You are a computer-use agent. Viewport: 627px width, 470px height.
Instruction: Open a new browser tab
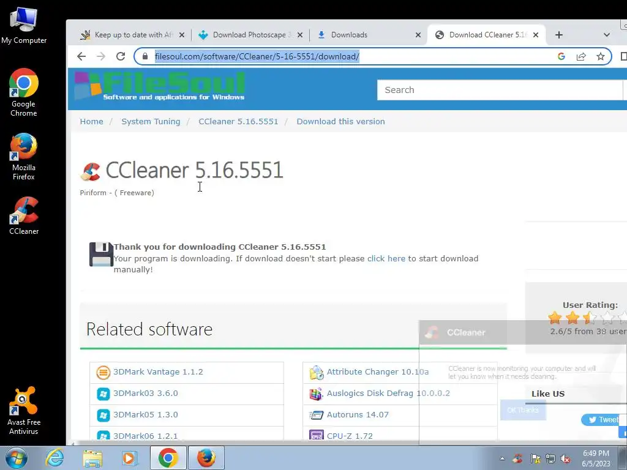[559, 35]
